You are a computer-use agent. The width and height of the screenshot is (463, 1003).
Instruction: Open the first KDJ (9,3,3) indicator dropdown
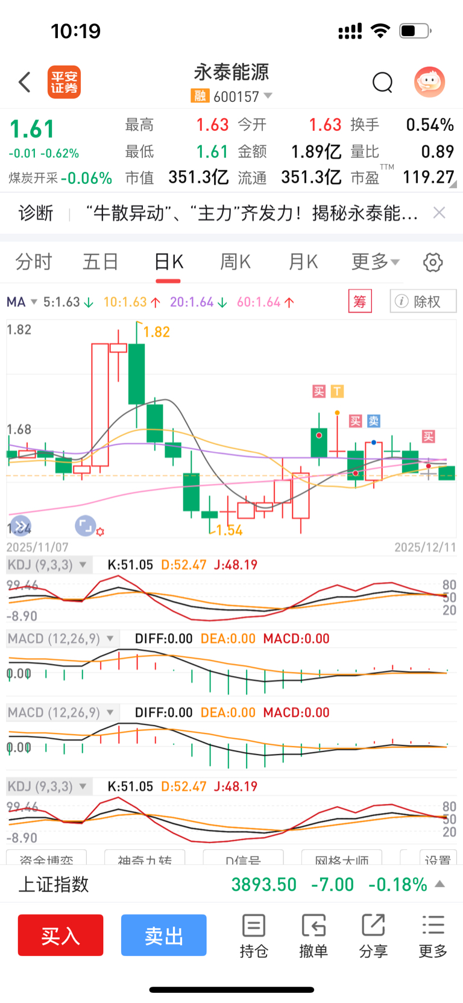[x=49, y=565]
